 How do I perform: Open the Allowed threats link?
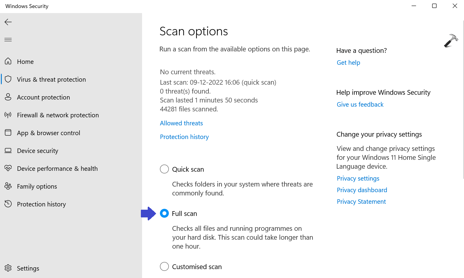pyautogui.click(x=181, y=123)
